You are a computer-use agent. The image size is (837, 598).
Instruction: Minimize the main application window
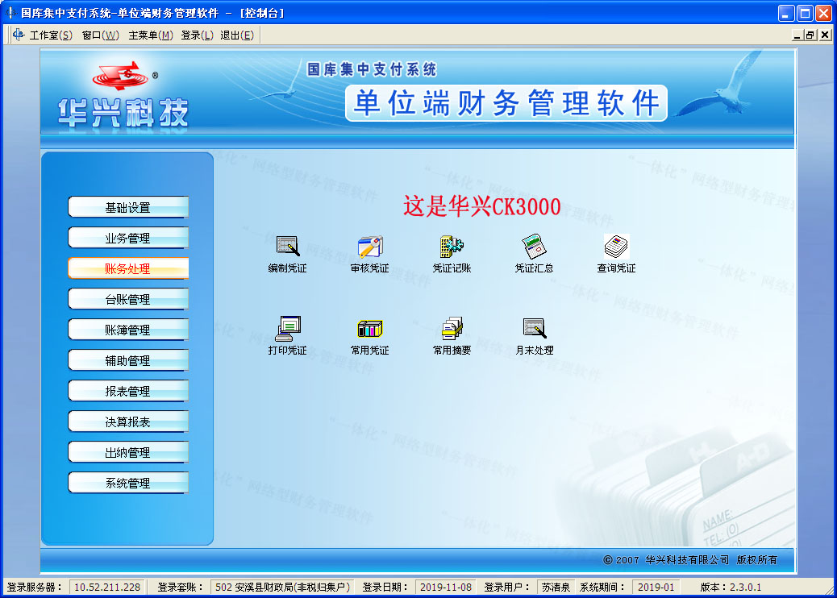pyautogui.click(x=786, y=14)
